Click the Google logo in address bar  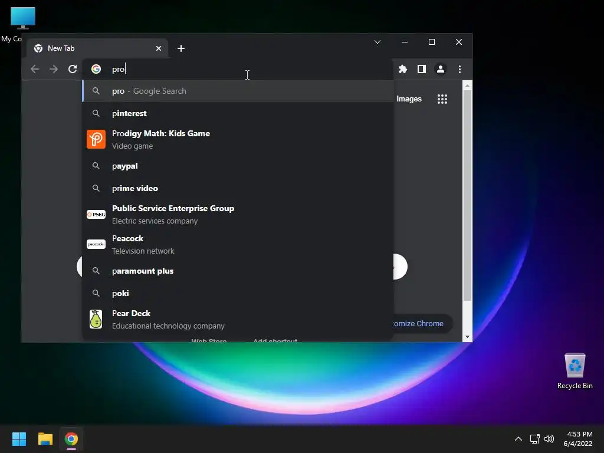tap(96, 69)
